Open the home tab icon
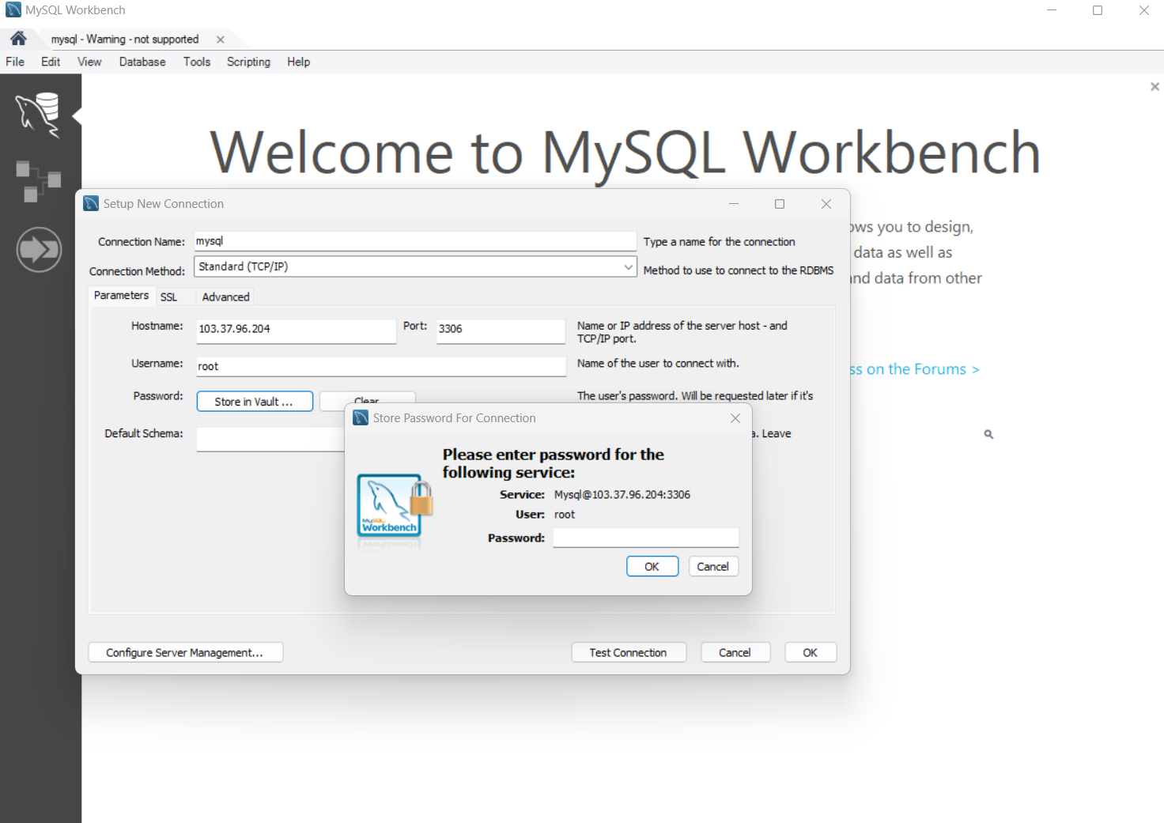Image resolution: width=1164 pixels, height=823 pixels. click(x=18, y=39)
